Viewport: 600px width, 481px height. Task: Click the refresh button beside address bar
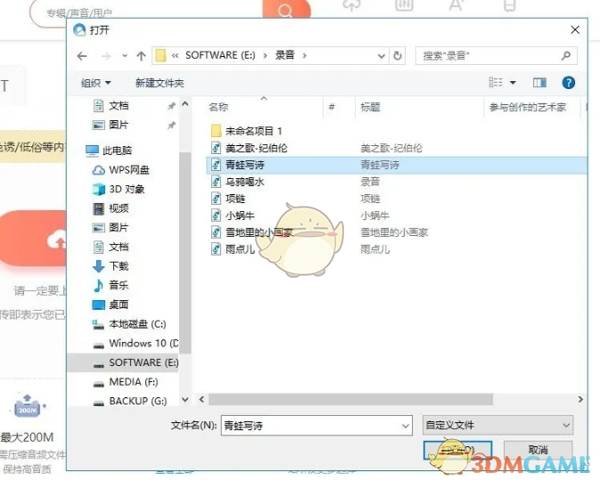click(x=398, y=55)
